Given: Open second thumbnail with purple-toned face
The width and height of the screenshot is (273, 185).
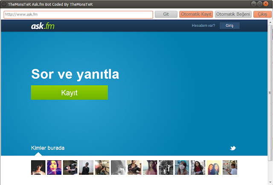Looking at the screenshot, I should point(54,168).
